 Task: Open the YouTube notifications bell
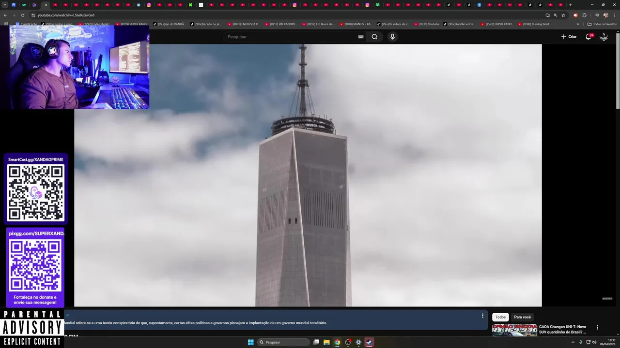[x=589, y=37]
